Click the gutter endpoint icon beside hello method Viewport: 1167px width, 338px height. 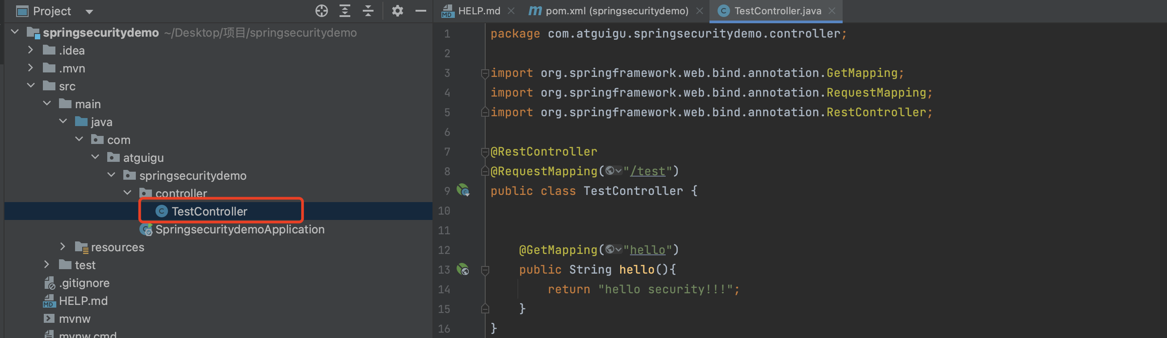[x=462, y=270]
